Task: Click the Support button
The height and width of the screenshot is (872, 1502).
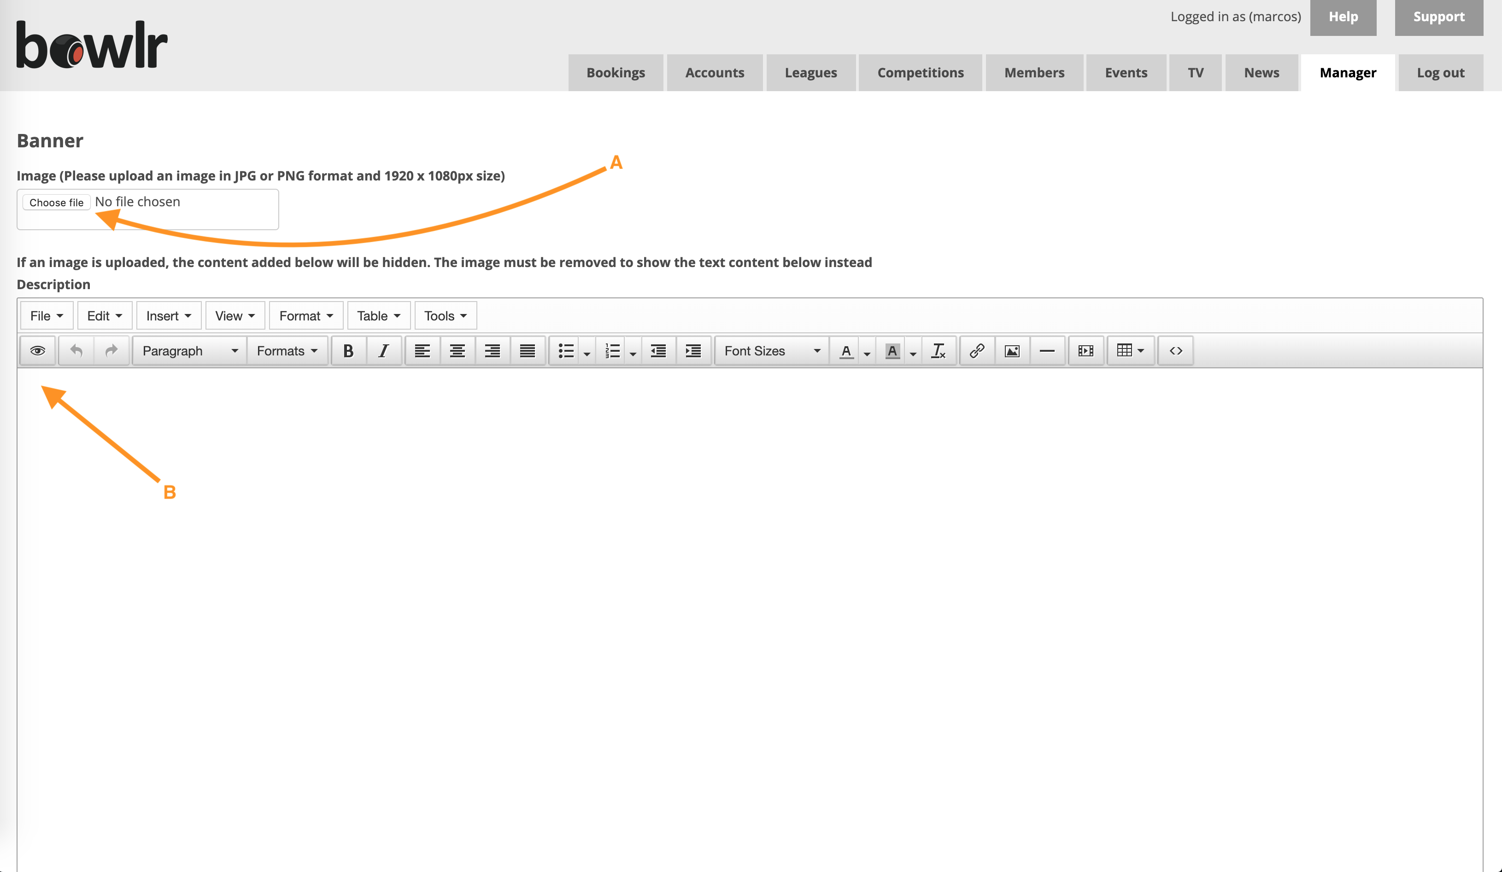Action: (x=1438, y=17)
